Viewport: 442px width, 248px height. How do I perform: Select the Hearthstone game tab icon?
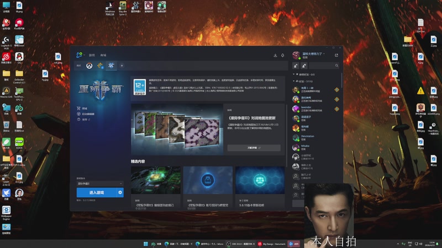pos(100,66)
